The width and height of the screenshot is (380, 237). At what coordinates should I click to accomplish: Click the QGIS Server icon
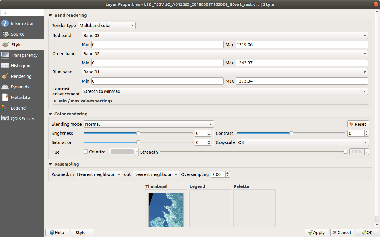tap(5, 119)
